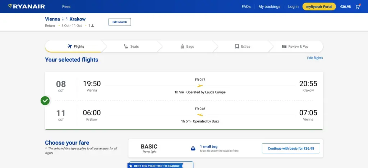Screen dimensions: 368x168
Task: Jump to the Review & Pay step
Action: [295, 46]
